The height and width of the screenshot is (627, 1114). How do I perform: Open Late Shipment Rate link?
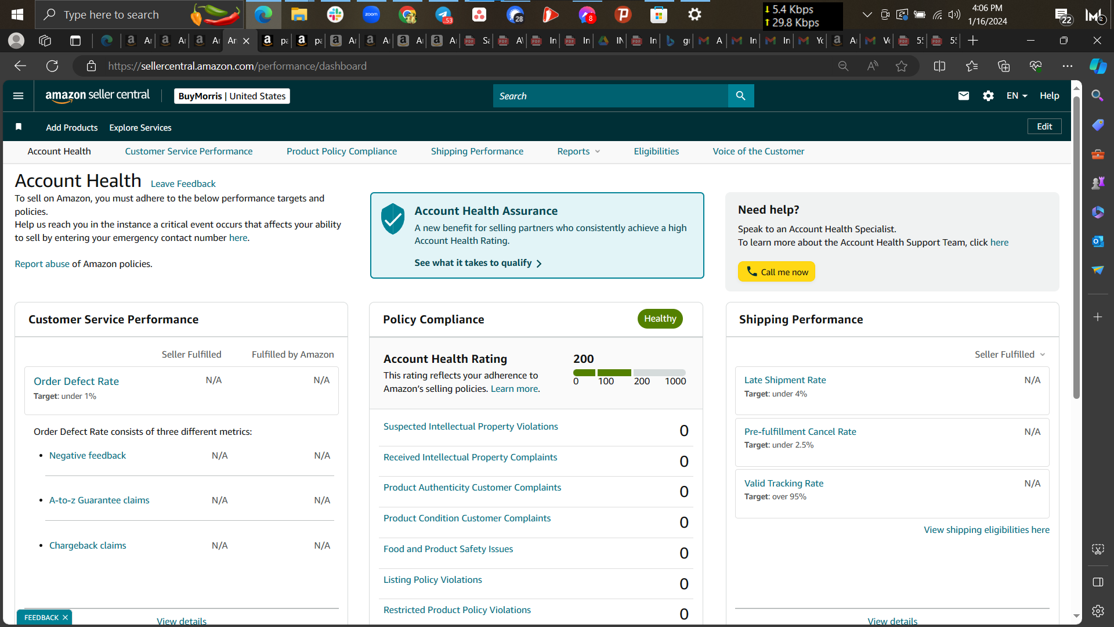click(785, 380)
